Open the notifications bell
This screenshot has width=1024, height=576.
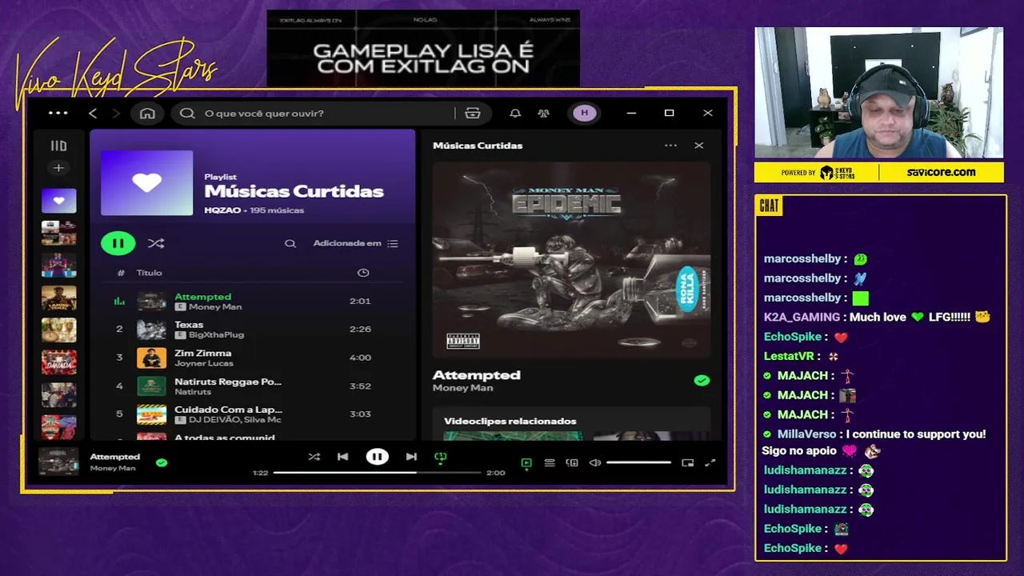tap(515, 114)
